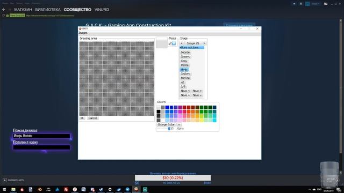Screen dimensions: 344x193
Task: Click ДОБАВИТЬ ИГРУ add game button
Action: (x=13, y=180)
